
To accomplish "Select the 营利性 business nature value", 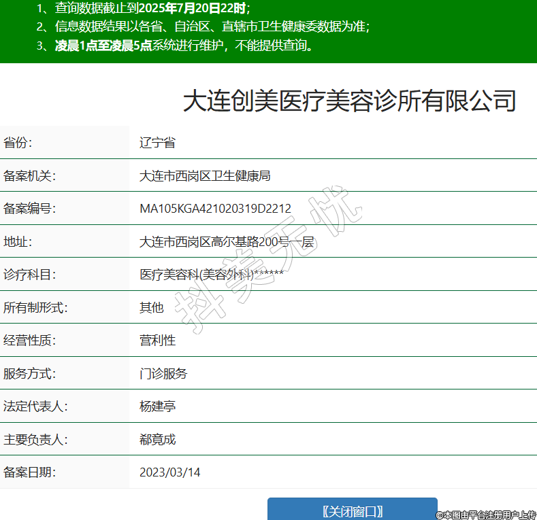I will pyautogui.click(x=157, y=341).
